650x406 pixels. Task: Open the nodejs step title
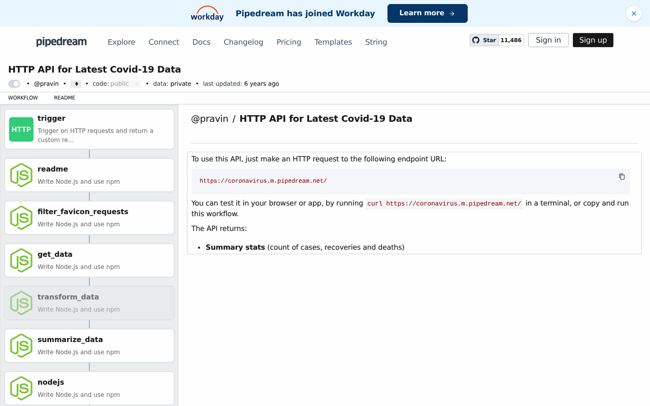[x=51, y=382]
